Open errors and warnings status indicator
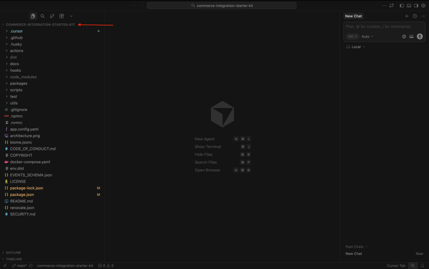 (x=106, y=266)
